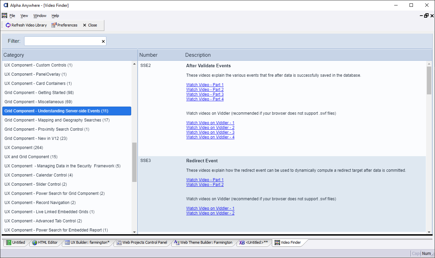Screen dimensions: 435x258
Task: Select the Video Finder tab
Action: [288, 243]
